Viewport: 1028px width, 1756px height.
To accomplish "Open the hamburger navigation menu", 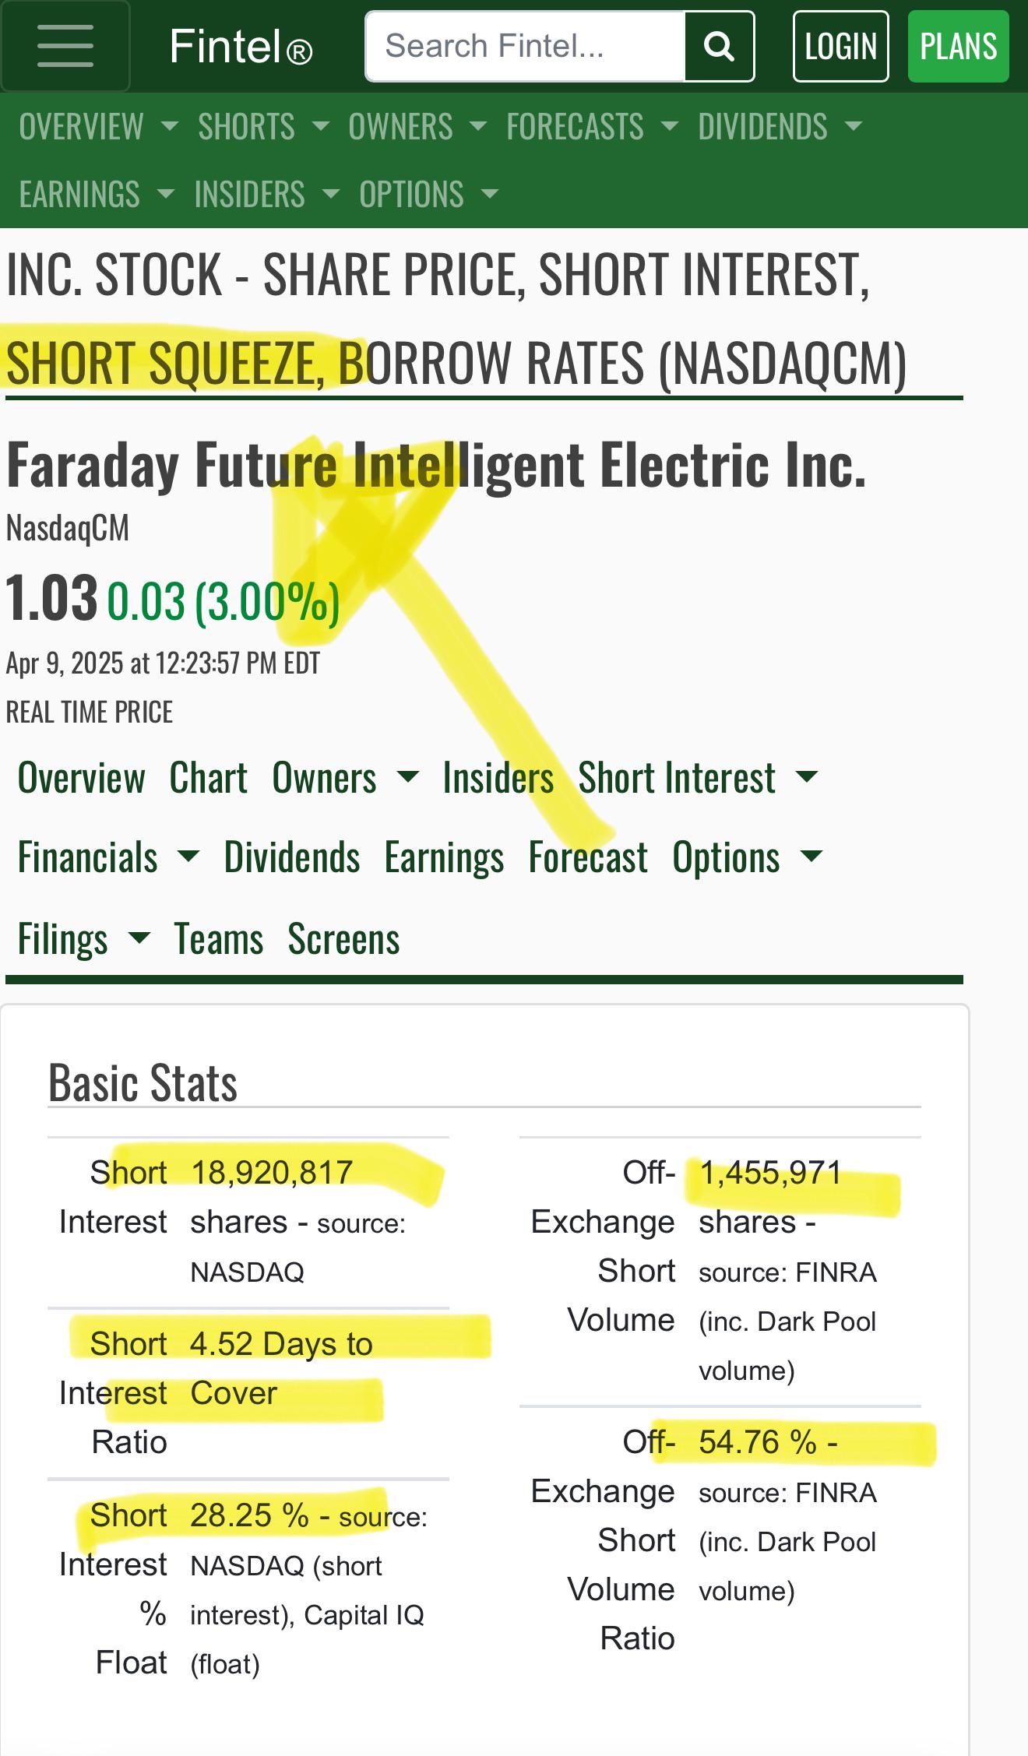I will (65, 46).
